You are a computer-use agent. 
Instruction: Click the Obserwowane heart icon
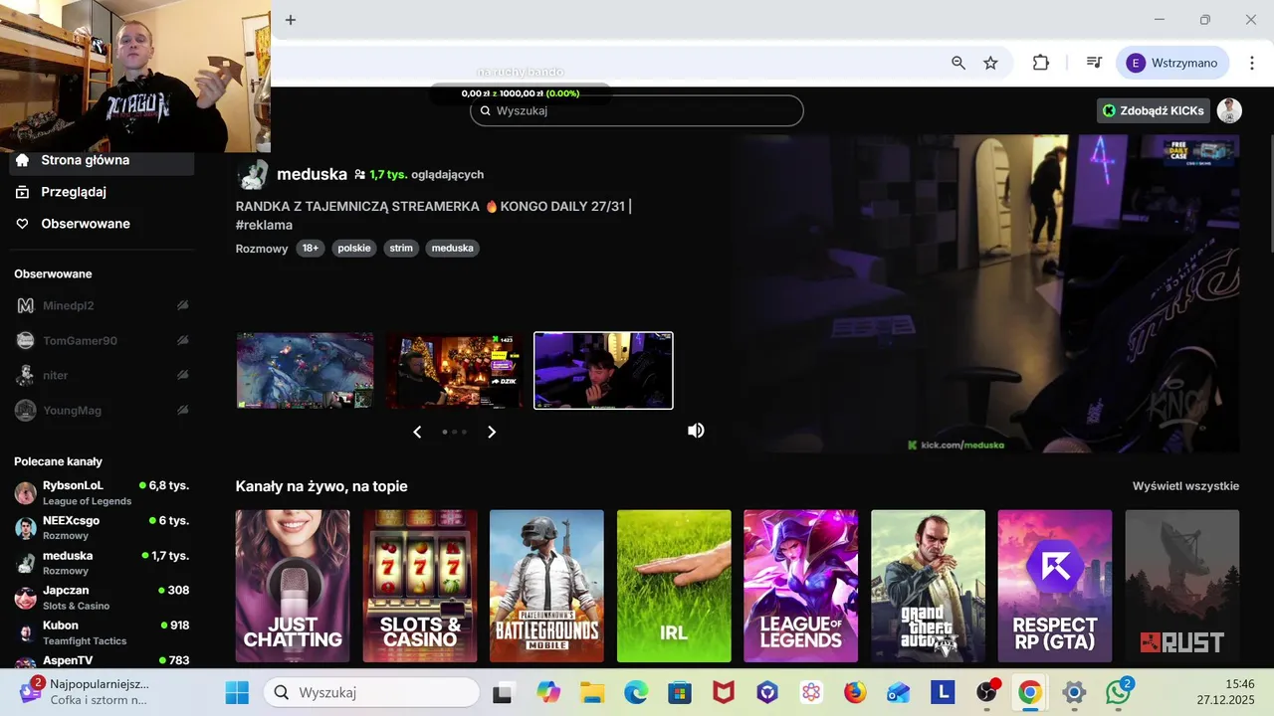click(23, 224)
